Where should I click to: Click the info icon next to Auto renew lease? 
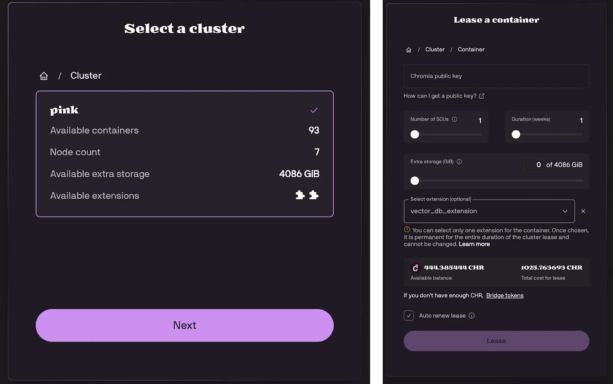click(x=472, y=316)
